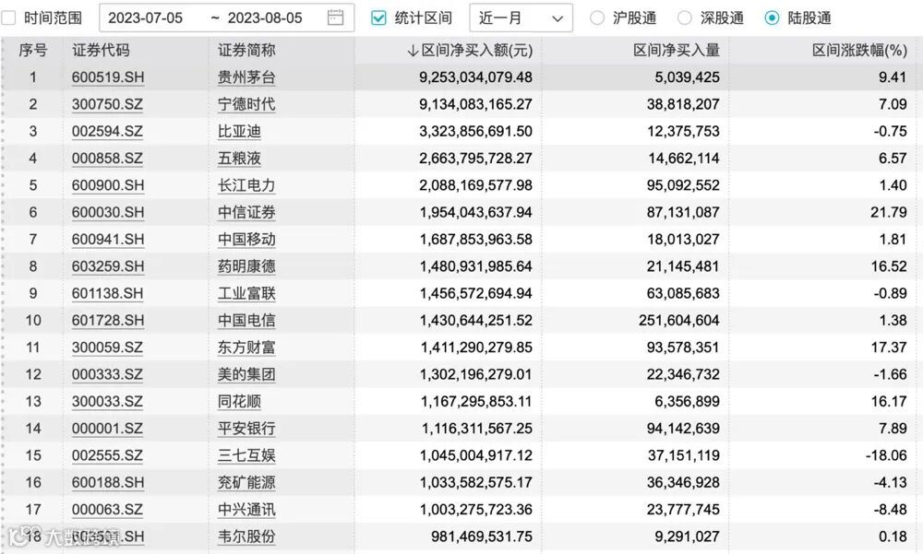
Task: Select change value -18.06 for 三七互娱
Action: [886, 456]
